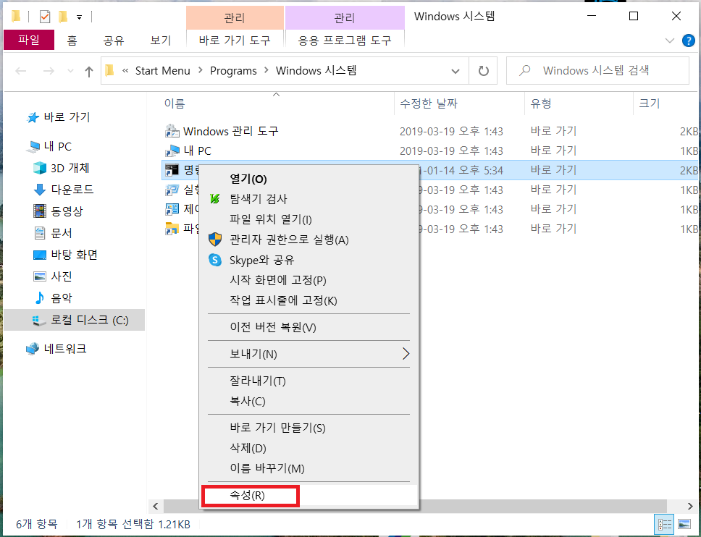Image resolution: width=701 pixels, height=537 pixels.
Task: Click the chevron after Programs in breadcrumb
Action: click(x=266, y=71)
